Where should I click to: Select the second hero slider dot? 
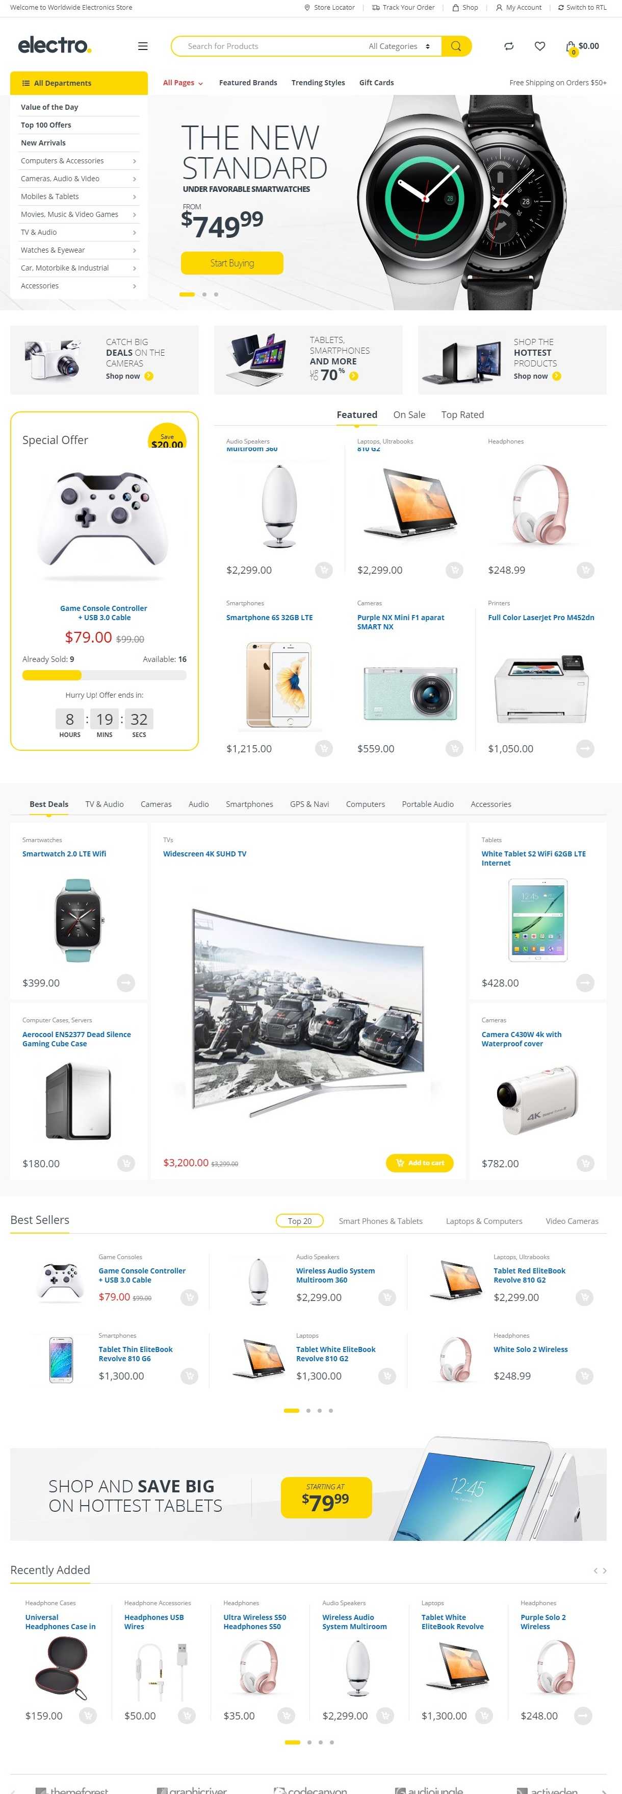[x=204, y=294]
